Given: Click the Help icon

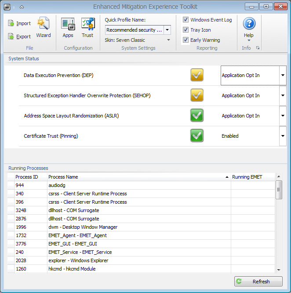Looking at the screenshot, I should click(249, 24).
